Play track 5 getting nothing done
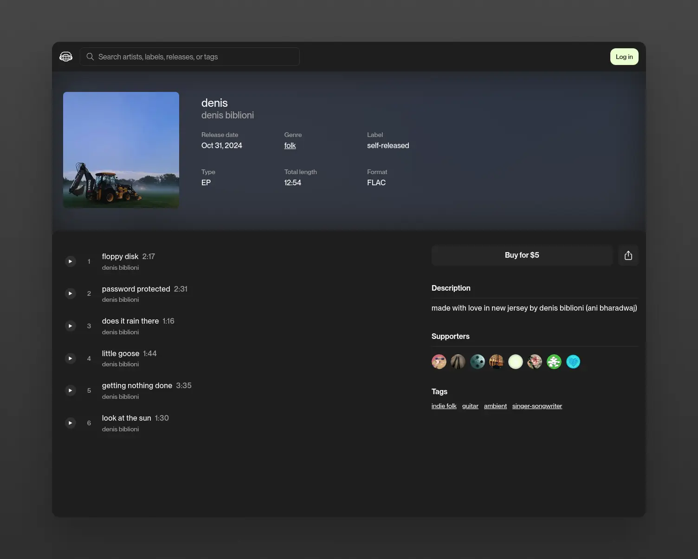The width and height of the screenshot is (698, 559). pos(70,390)
